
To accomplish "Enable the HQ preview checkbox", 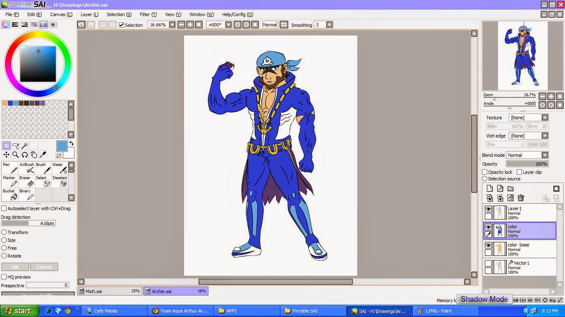I will coord(4,277).
